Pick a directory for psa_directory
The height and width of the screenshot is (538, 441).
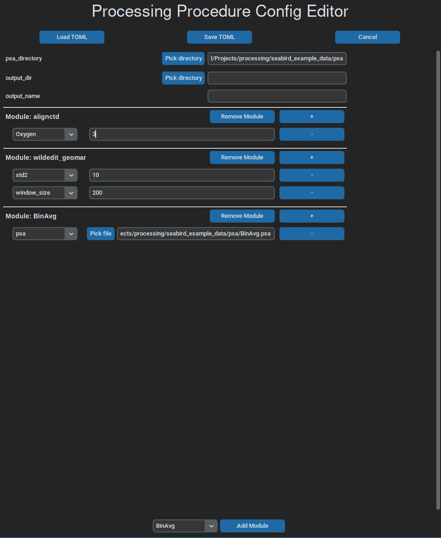coord(183,59)
